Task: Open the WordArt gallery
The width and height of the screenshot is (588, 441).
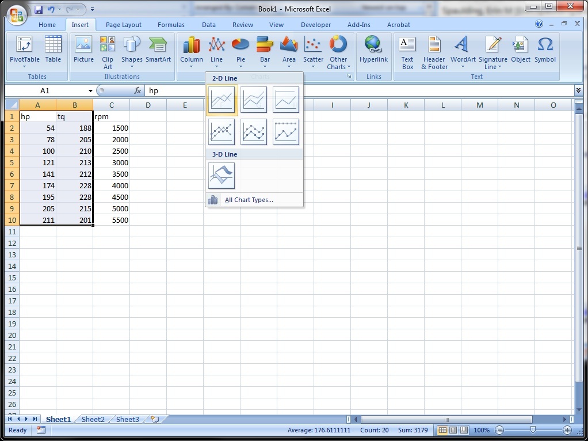Action: point(463,53)
